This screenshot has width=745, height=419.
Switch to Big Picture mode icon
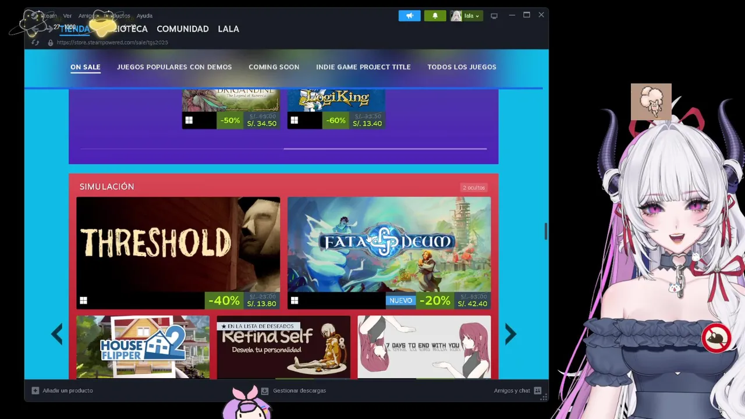(494, 16)
